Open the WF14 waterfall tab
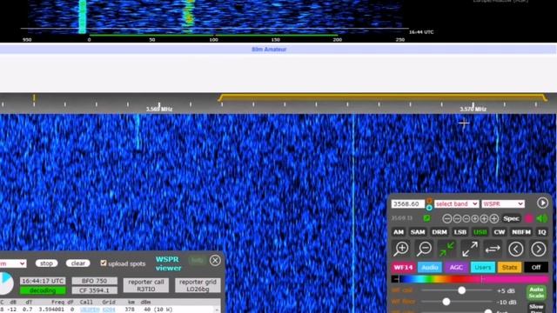557x313 pixels. pos(403,267)
